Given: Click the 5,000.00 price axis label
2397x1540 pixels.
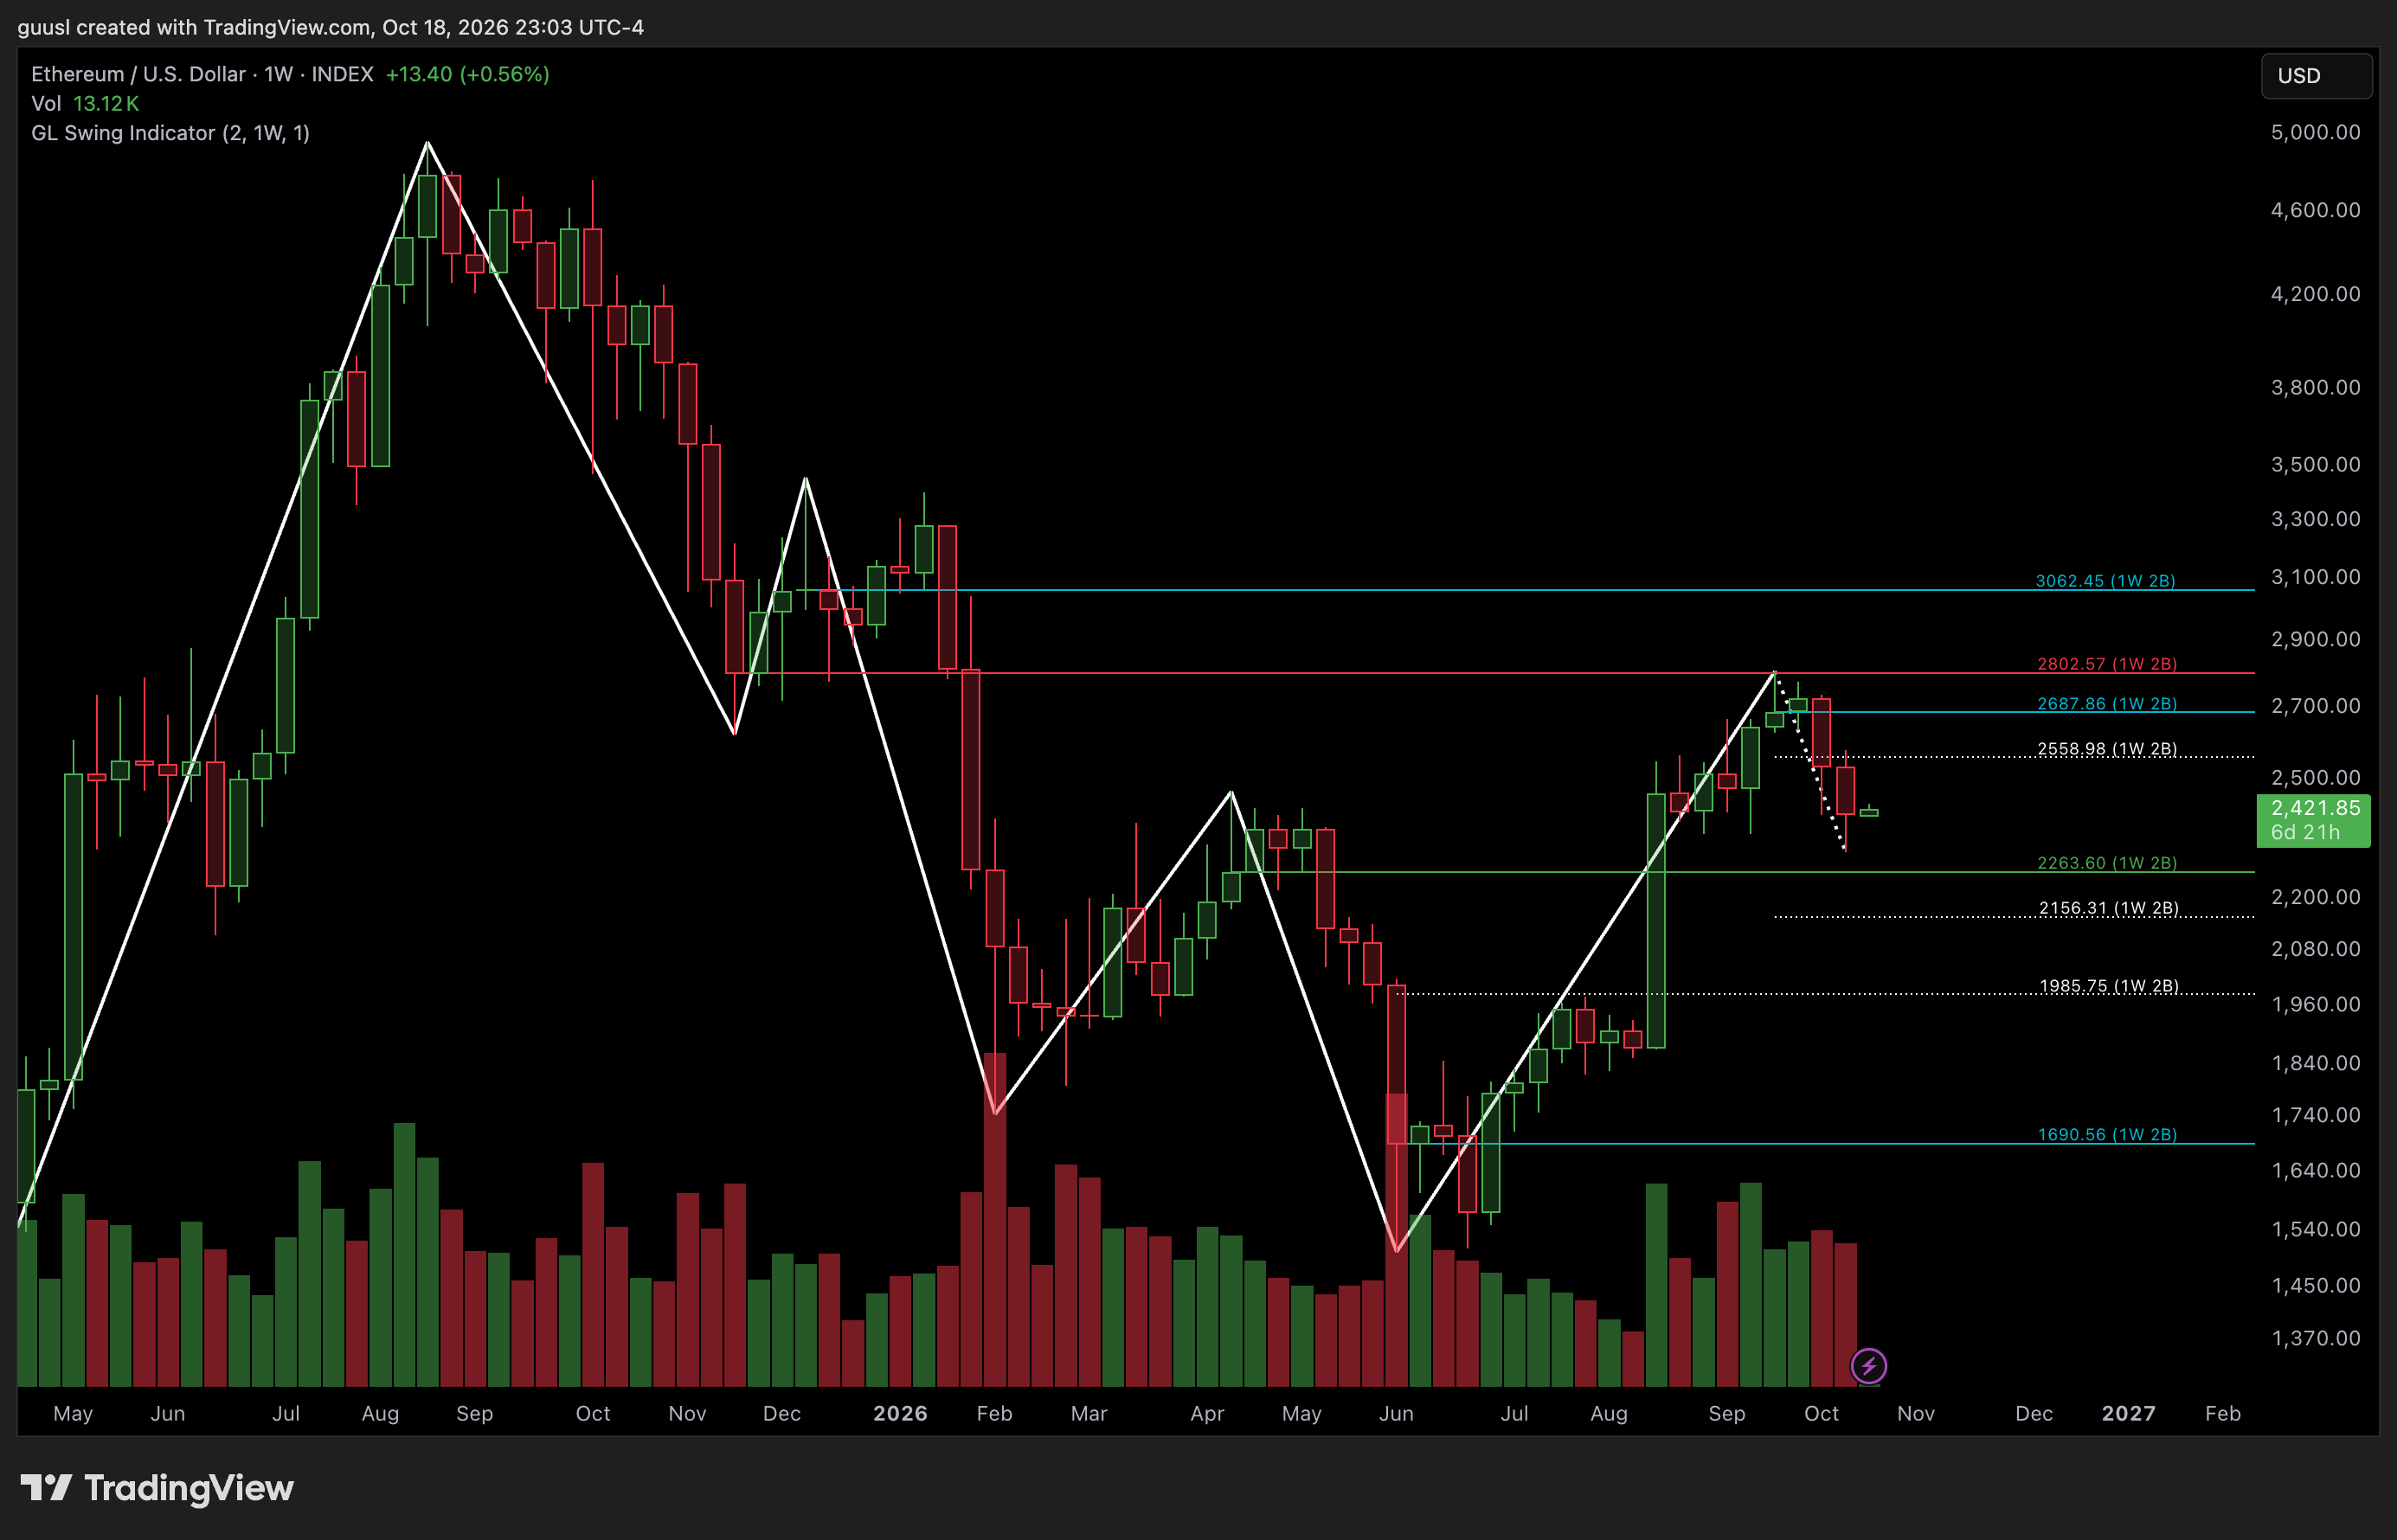Looking at the screenshot, I should pyautogui.click(x=2315, y=133).
